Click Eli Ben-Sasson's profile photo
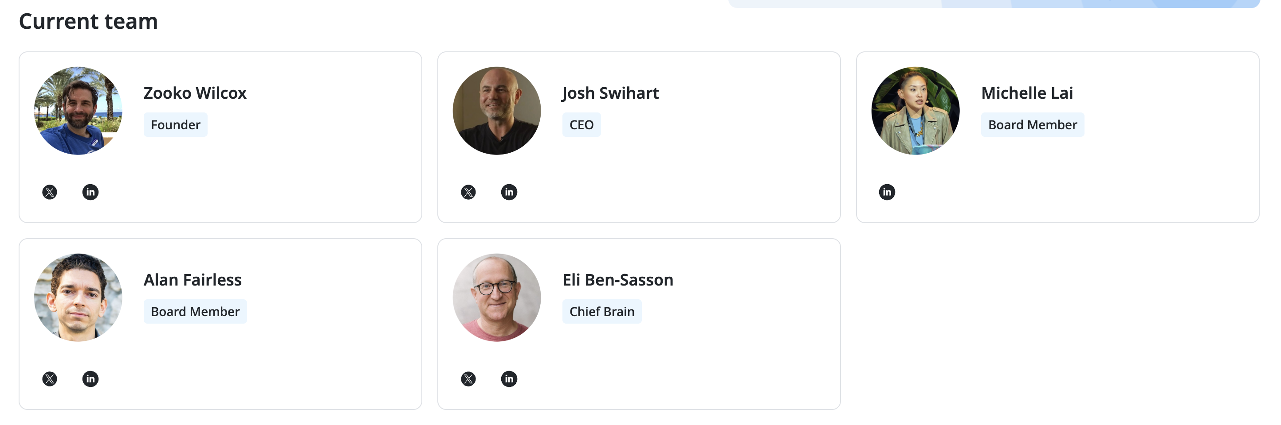1281x425 pixels. [497, 297]
